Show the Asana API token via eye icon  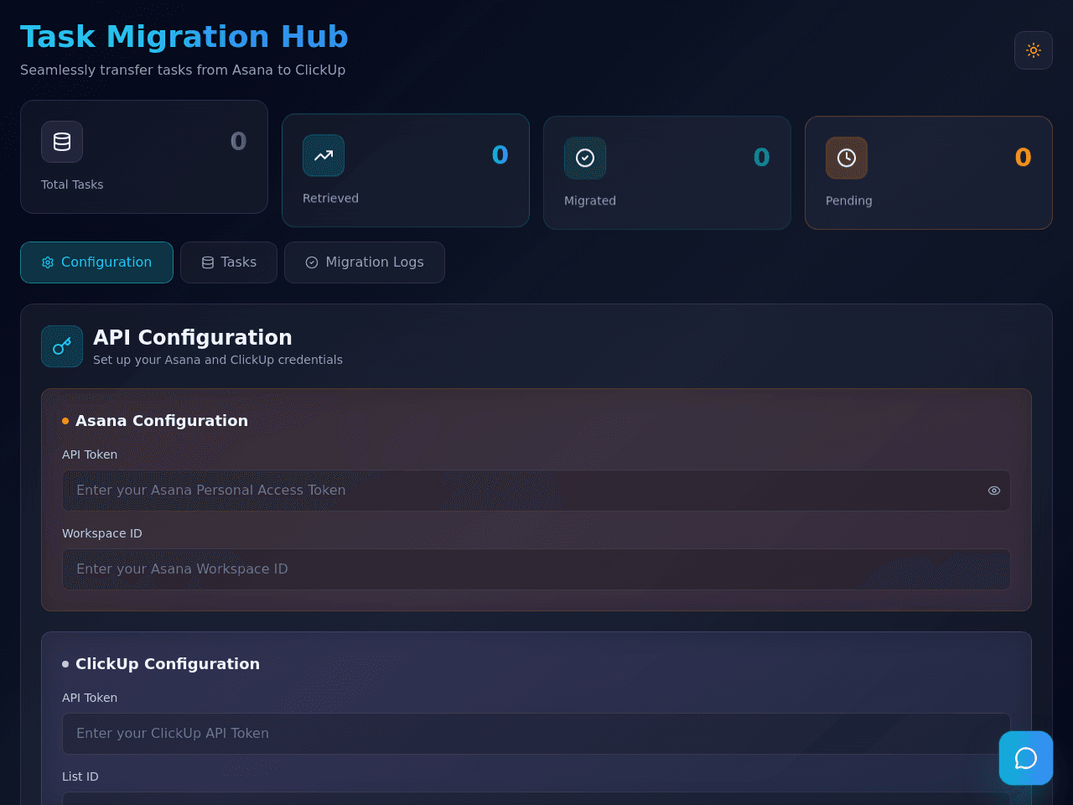click(994, 491)
